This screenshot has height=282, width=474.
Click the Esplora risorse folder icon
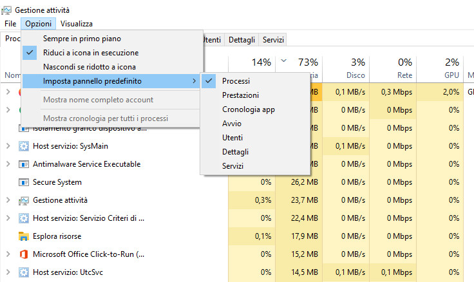point(24,236)
